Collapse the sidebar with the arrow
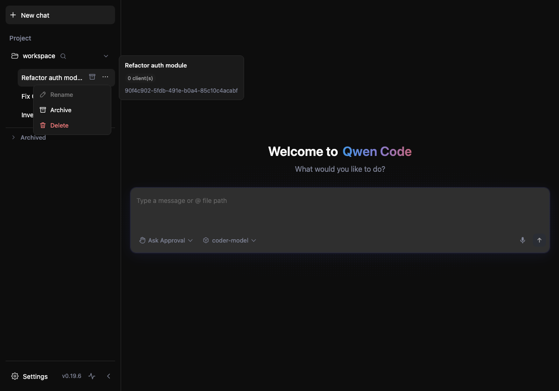The height and width of the screenshot is (391, 559). (x=109, y=376)
